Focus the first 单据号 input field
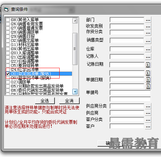Screen dimensions: 161x157 coord(130,93)
